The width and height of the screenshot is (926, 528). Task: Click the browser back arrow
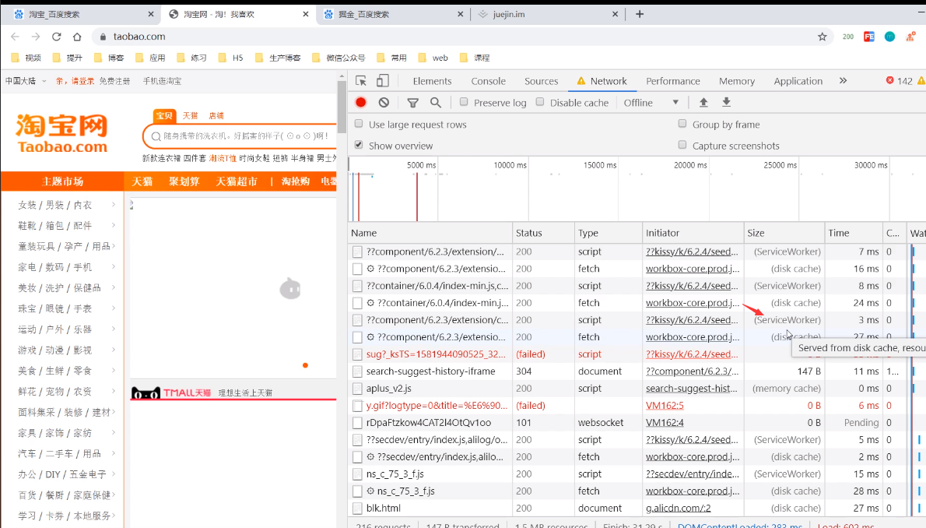[16, 37]
